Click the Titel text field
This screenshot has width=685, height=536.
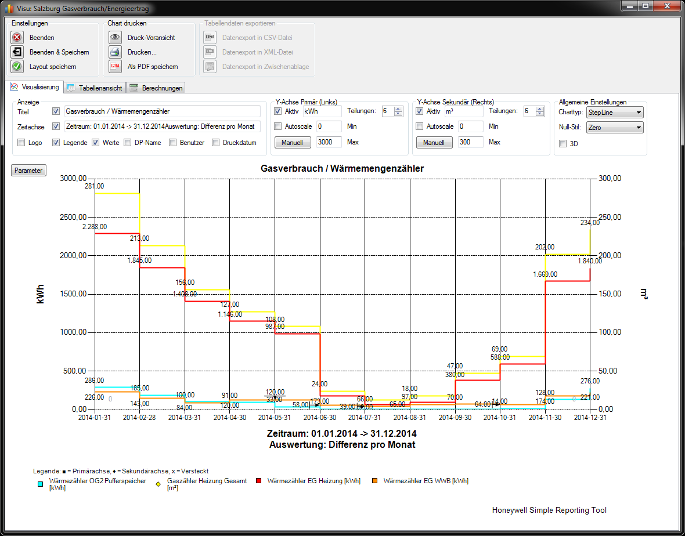[x=162, y=111]
